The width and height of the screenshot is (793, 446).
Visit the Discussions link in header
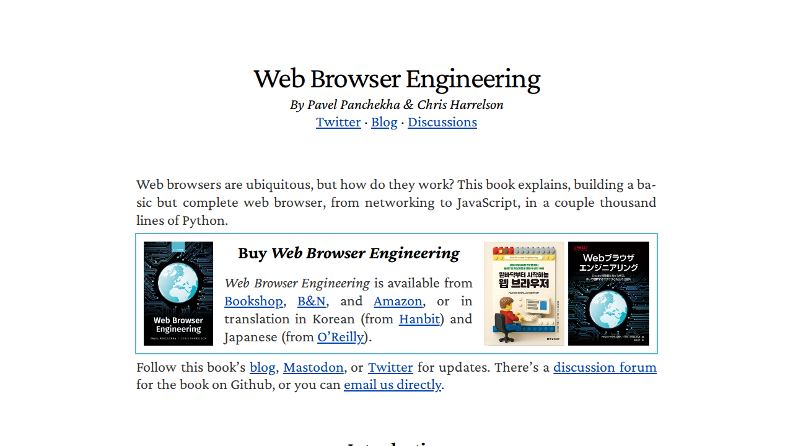click(442, 122)
